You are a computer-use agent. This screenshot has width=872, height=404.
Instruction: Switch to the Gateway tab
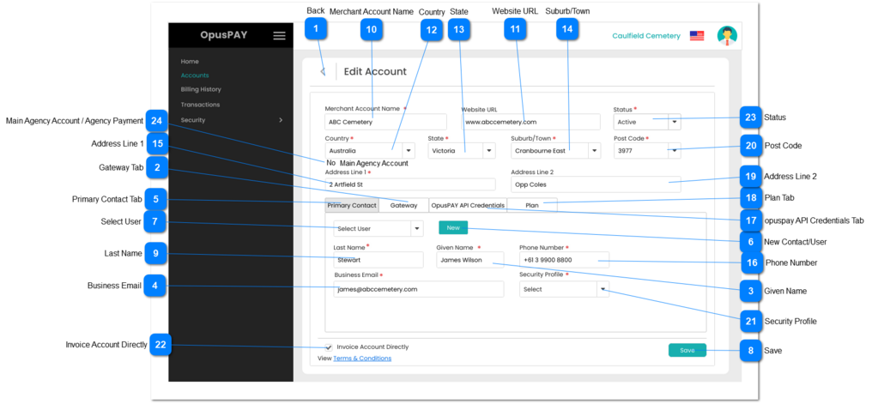403,206
